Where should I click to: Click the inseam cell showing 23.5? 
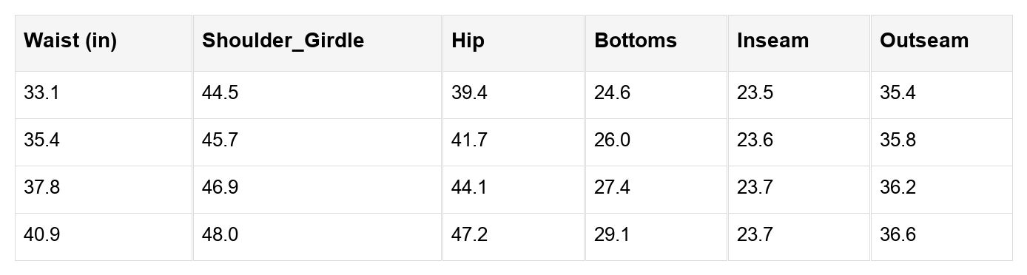click(799, 95)
